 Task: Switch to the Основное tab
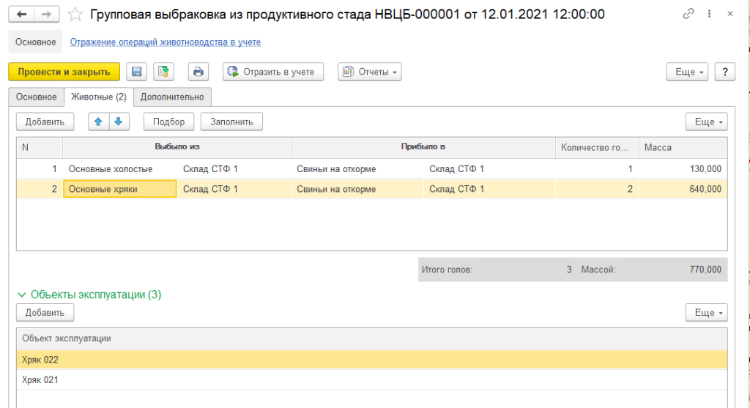click(x=37, y=97)
